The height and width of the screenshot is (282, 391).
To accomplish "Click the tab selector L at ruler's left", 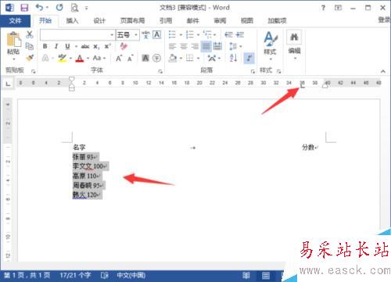I will [x=9, y=84].
